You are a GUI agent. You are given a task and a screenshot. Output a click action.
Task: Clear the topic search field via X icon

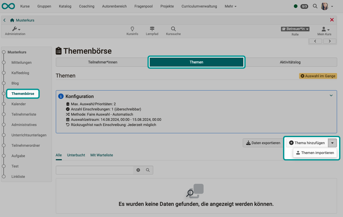tap(138, 170)
